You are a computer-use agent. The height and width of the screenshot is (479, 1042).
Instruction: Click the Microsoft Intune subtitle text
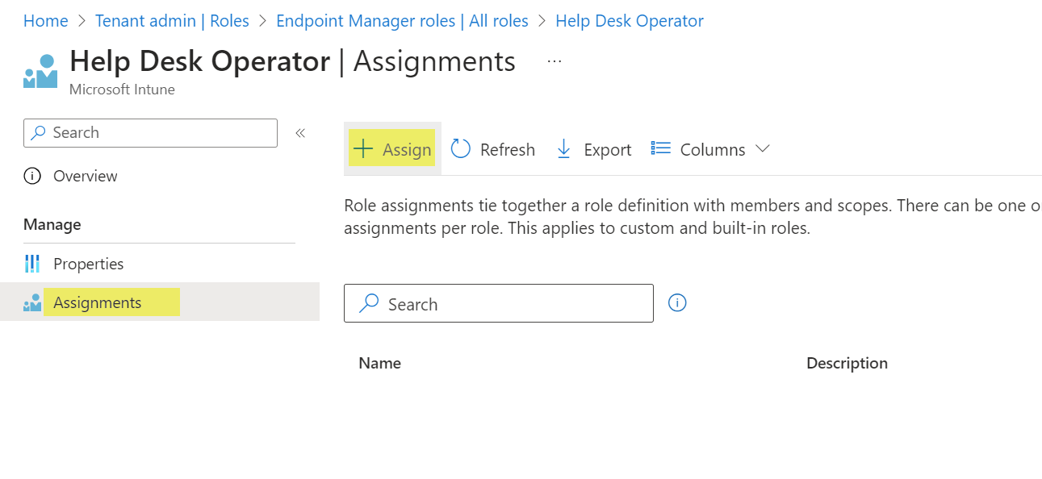point(122,90)
